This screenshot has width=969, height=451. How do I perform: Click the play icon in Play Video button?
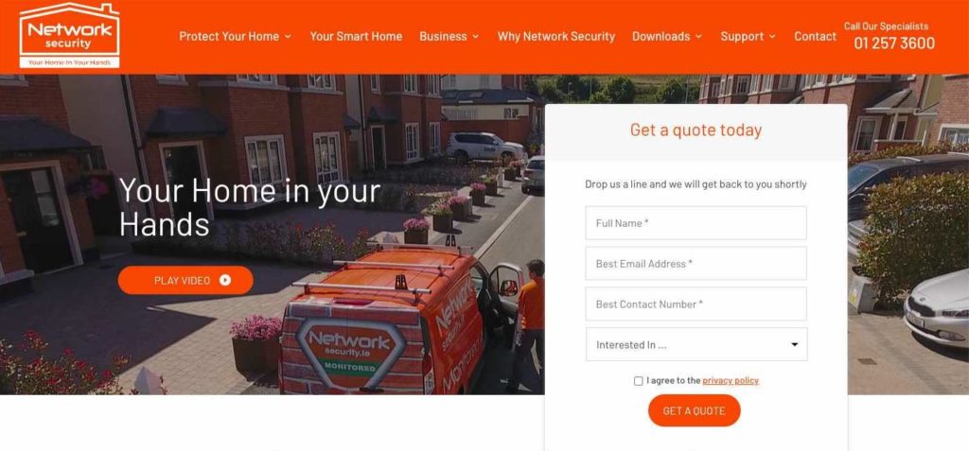click(x=225, y=281)
